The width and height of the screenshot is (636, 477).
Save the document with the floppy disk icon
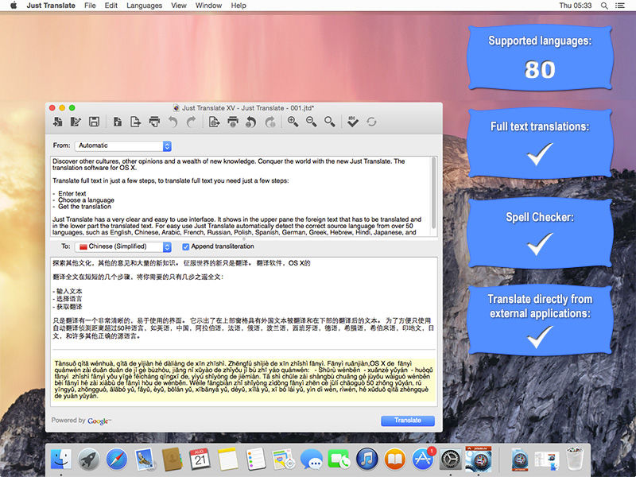pos(94,122)
